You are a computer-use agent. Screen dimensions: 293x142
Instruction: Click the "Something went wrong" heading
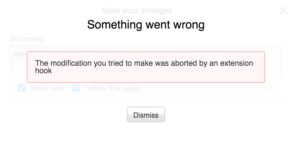[x=146, y=25]
